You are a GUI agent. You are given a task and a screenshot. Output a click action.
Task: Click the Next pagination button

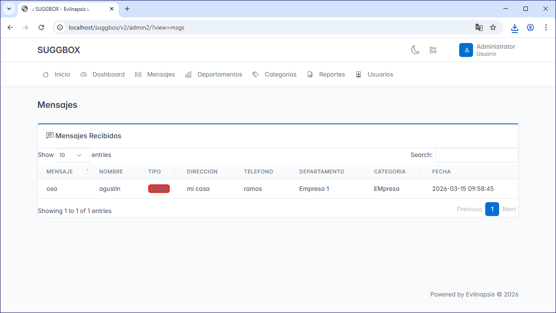coord(509,209)
